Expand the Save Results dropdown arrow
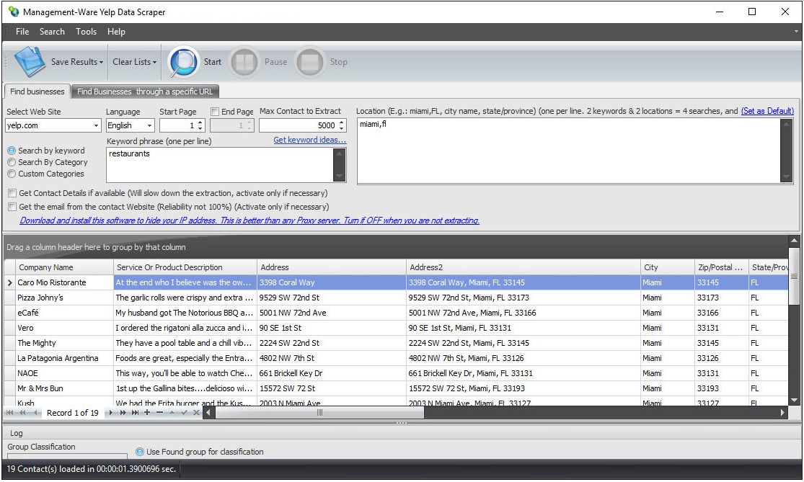 click(101, 63)
